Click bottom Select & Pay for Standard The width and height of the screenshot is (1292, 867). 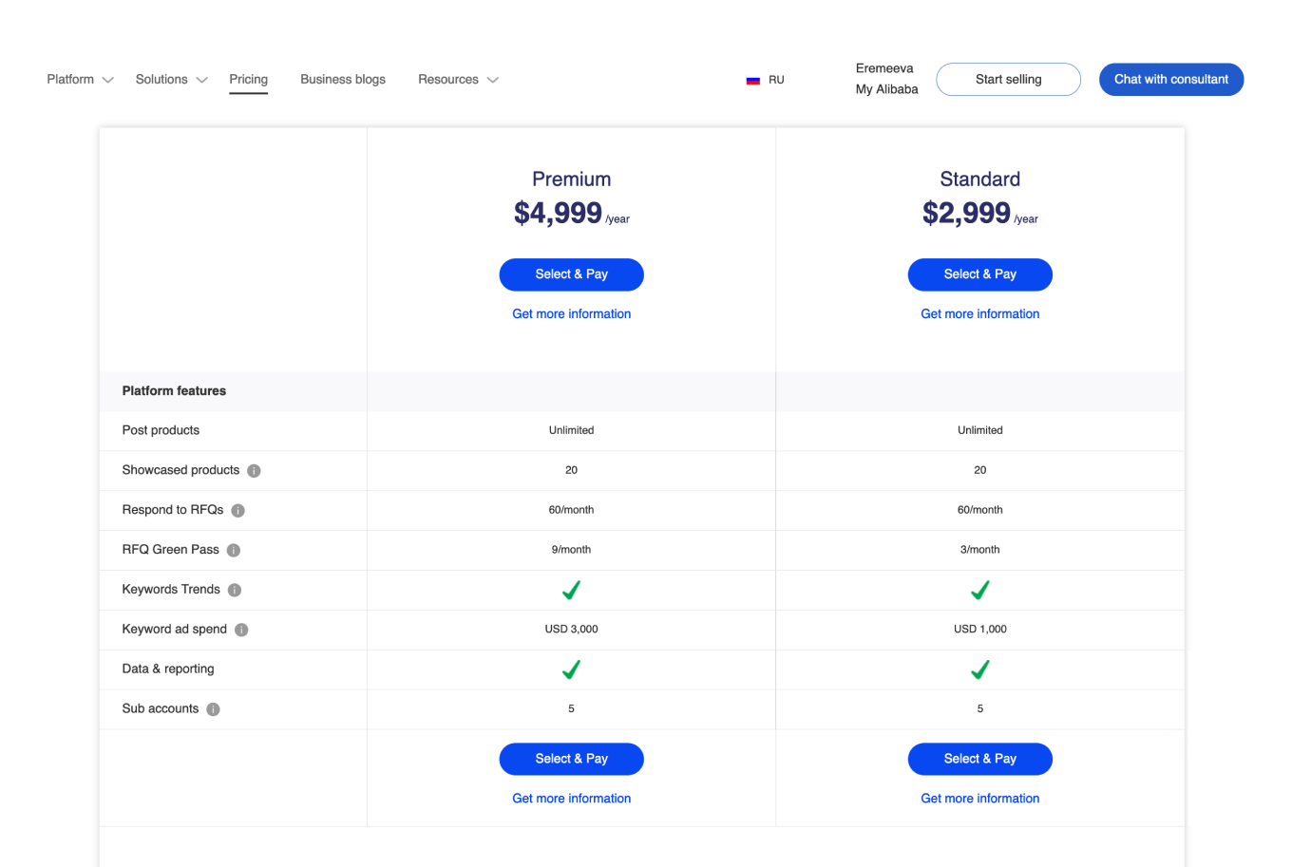(x=980, y=759)
